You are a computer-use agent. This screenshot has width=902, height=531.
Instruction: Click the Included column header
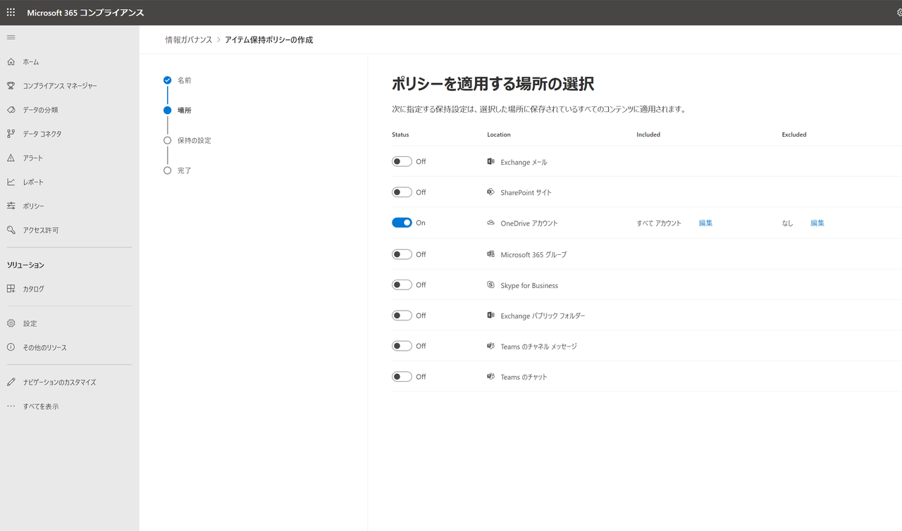click(x=648, y=135)
